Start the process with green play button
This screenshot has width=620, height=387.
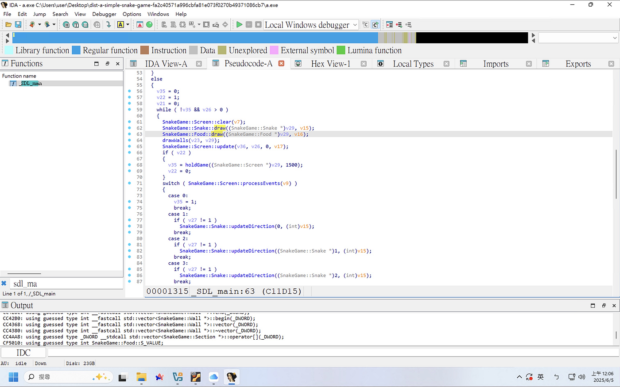239,25
